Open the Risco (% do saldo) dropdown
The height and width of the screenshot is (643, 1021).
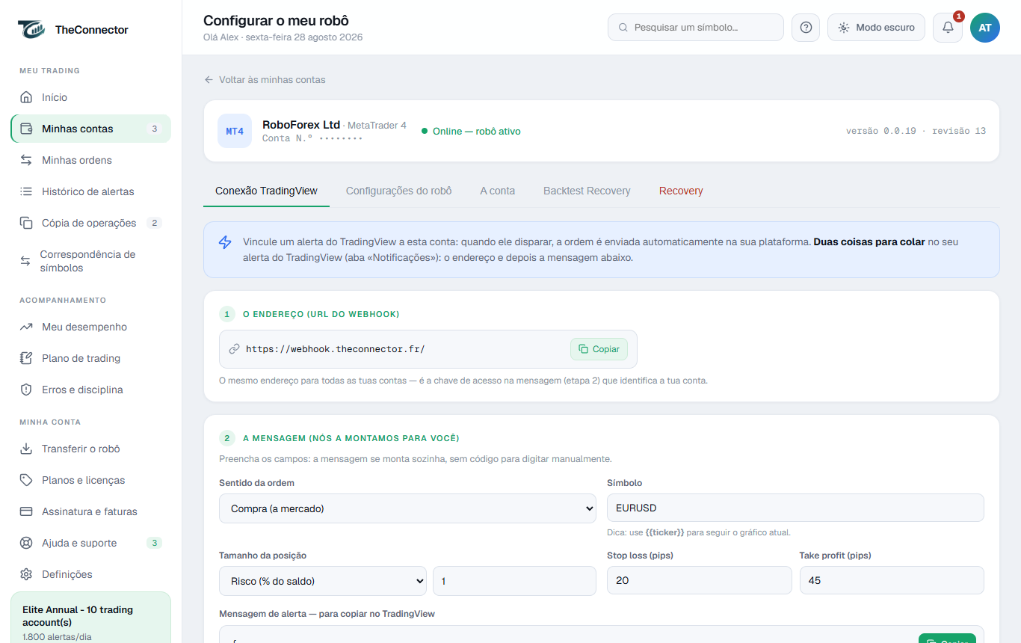coord(323,581)
